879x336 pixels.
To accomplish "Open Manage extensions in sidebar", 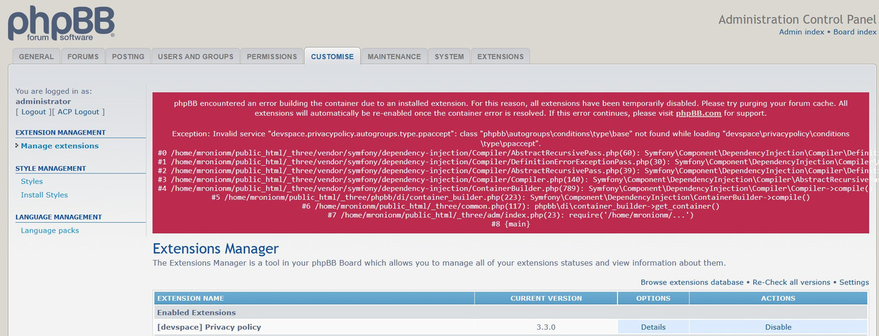I will tap(60, 146).
